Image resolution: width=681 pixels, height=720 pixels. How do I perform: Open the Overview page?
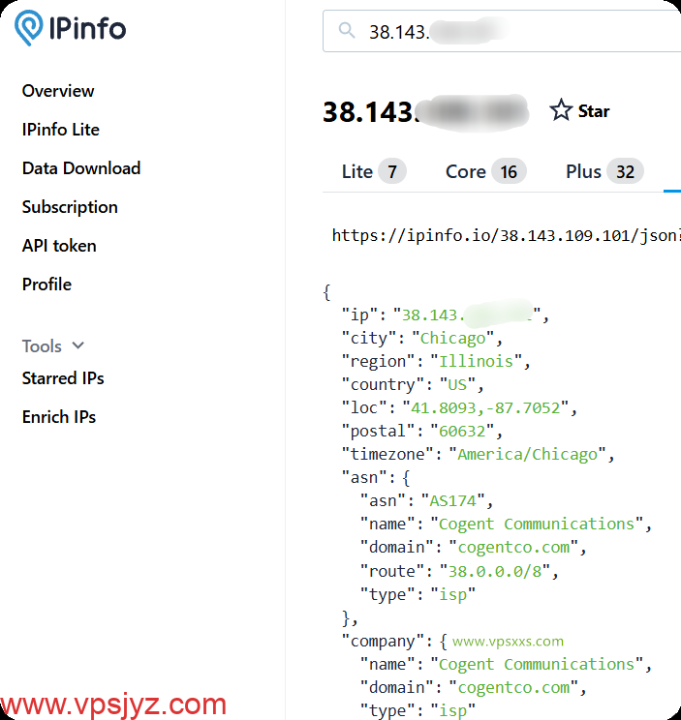point(58,91)
